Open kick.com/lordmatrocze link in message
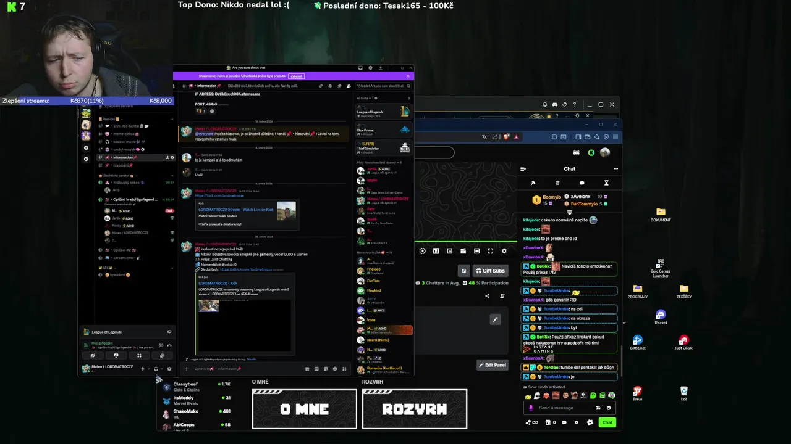The width and height of the screenshot is (791, 444). click(219, 195)
